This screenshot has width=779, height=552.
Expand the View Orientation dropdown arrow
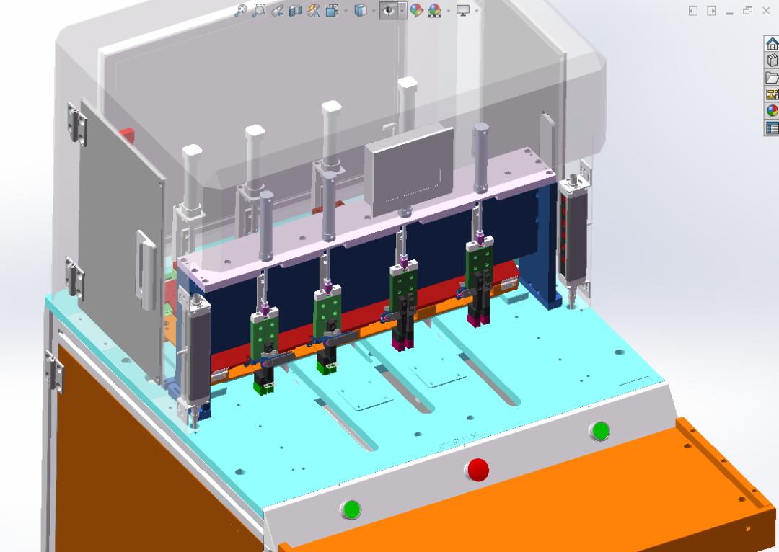346,10
